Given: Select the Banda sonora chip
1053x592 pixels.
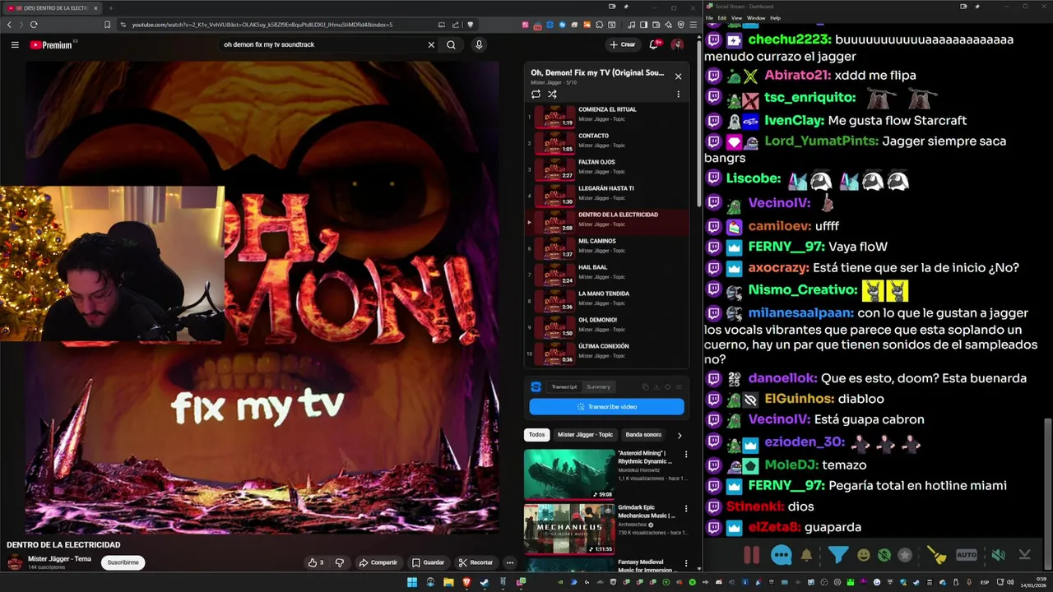Looking at the screenshot, I should tap(643, 434).
